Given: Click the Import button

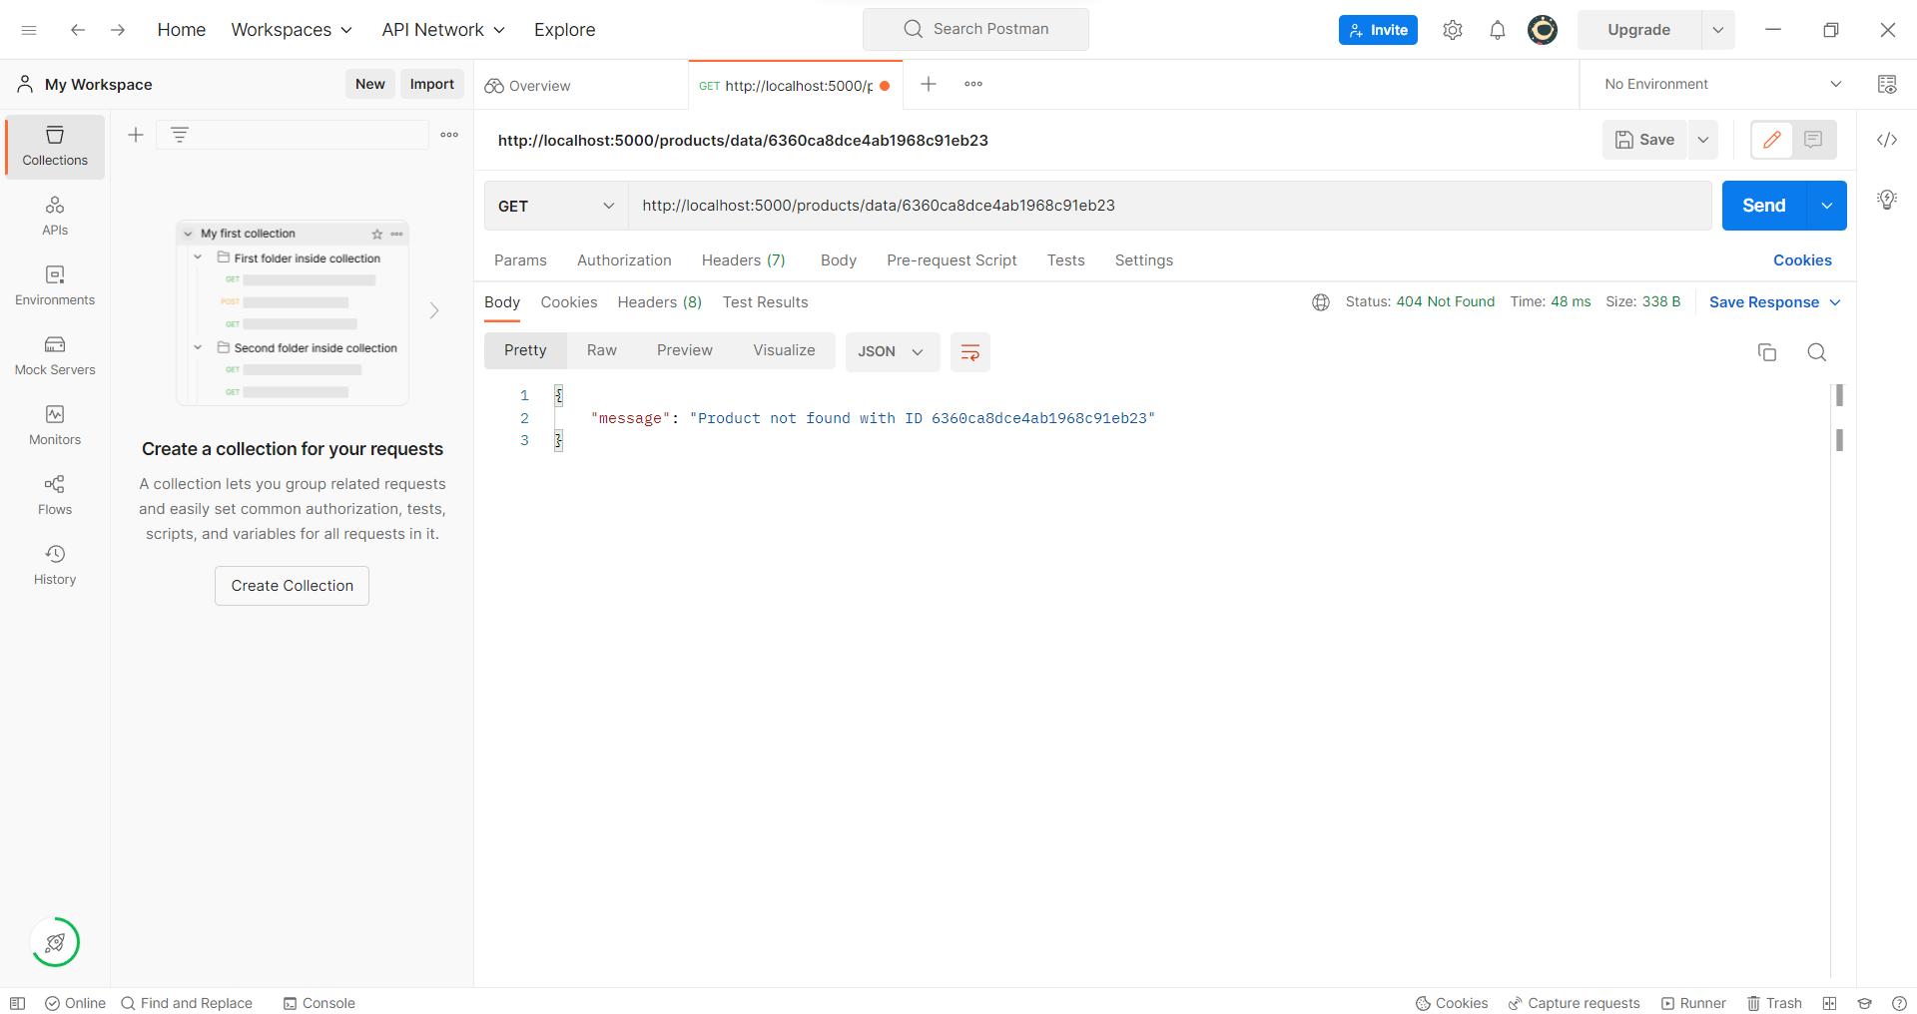Looking at the screenshot, I should (x=431, y=84).
